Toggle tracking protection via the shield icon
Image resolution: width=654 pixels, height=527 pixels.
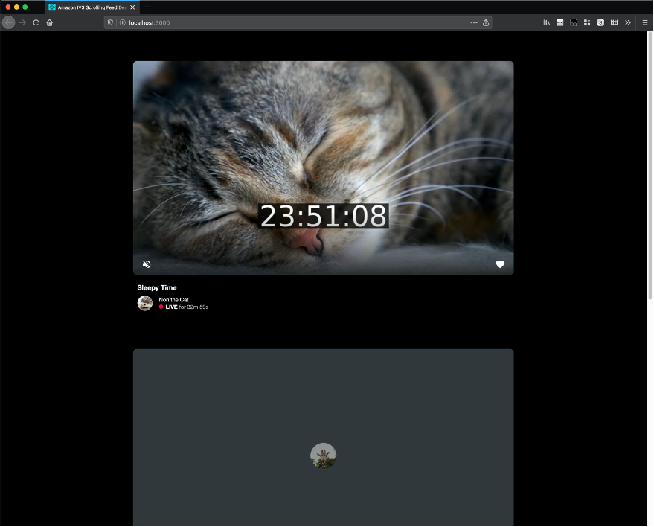tap(109, 22)
